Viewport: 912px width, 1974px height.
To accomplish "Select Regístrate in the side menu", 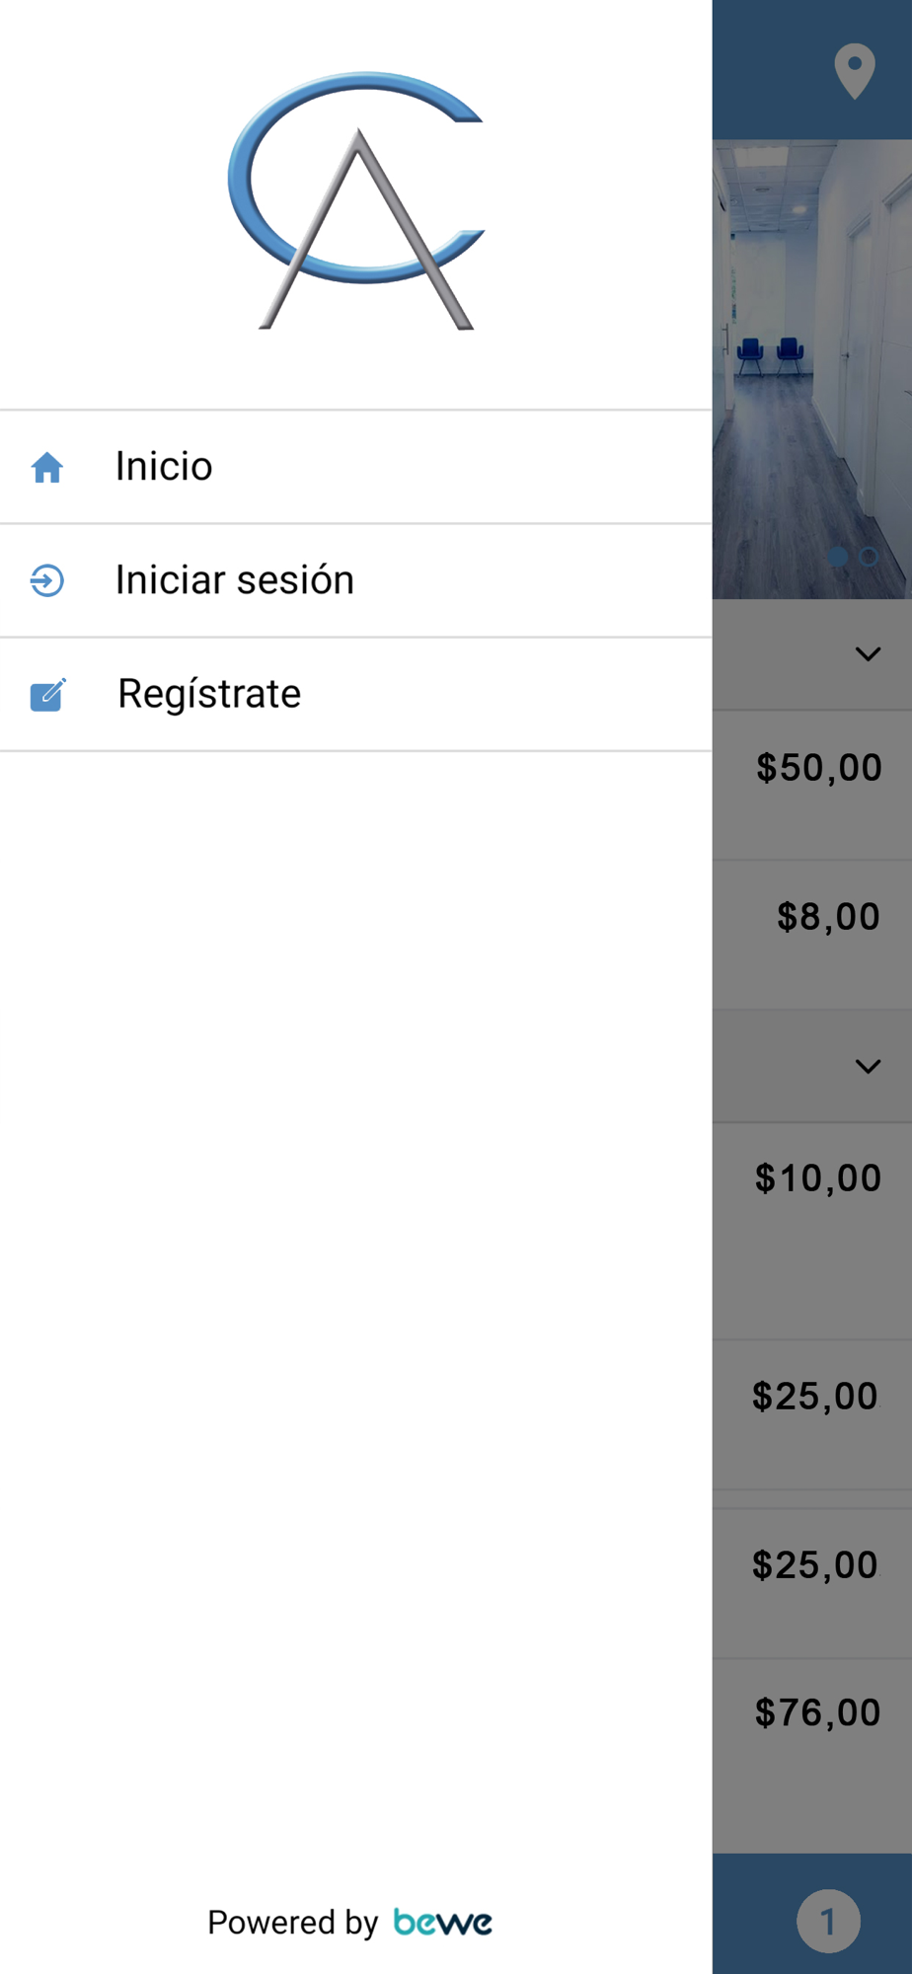I will (x=355, y=694).
